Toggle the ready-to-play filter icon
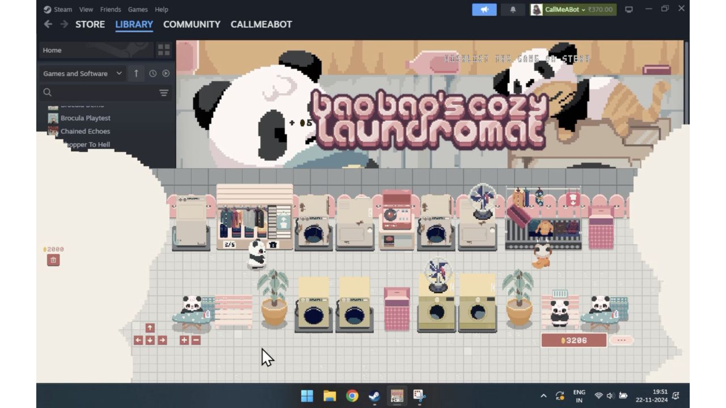Image resolution: width=726 pixels, height=408 pixels. [x=166, y=74]
